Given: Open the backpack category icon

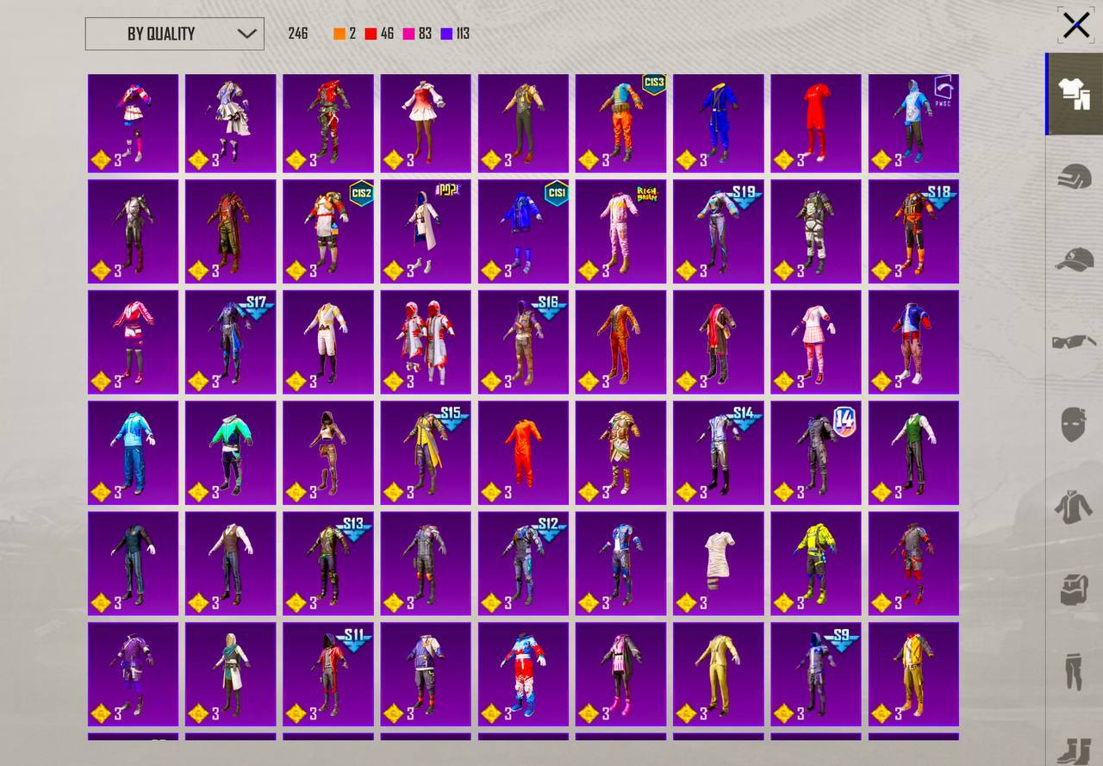Looking at the screenshot, I should tap(1074, 589).
